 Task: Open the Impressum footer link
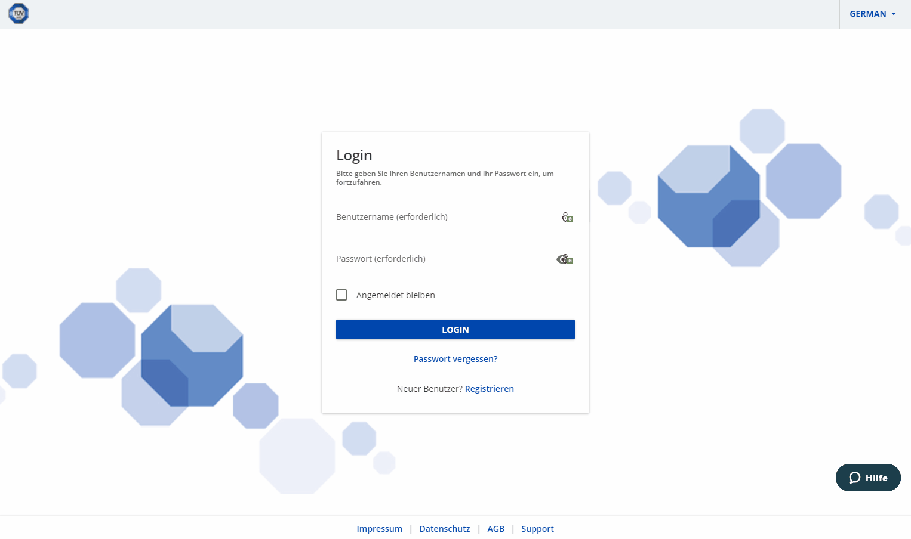click(x=379, y=529)
